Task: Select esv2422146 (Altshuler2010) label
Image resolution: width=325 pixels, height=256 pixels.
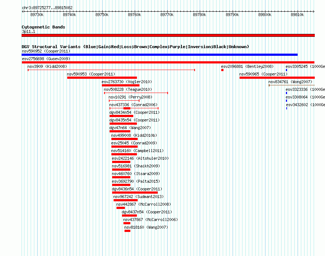Action: click(140, 158)
